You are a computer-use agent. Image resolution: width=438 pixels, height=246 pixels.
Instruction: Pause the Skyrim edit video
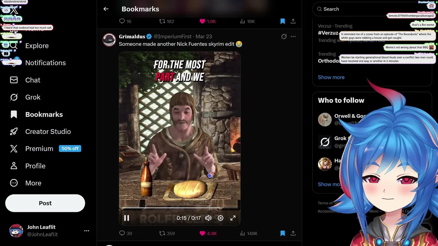point(127,218)
